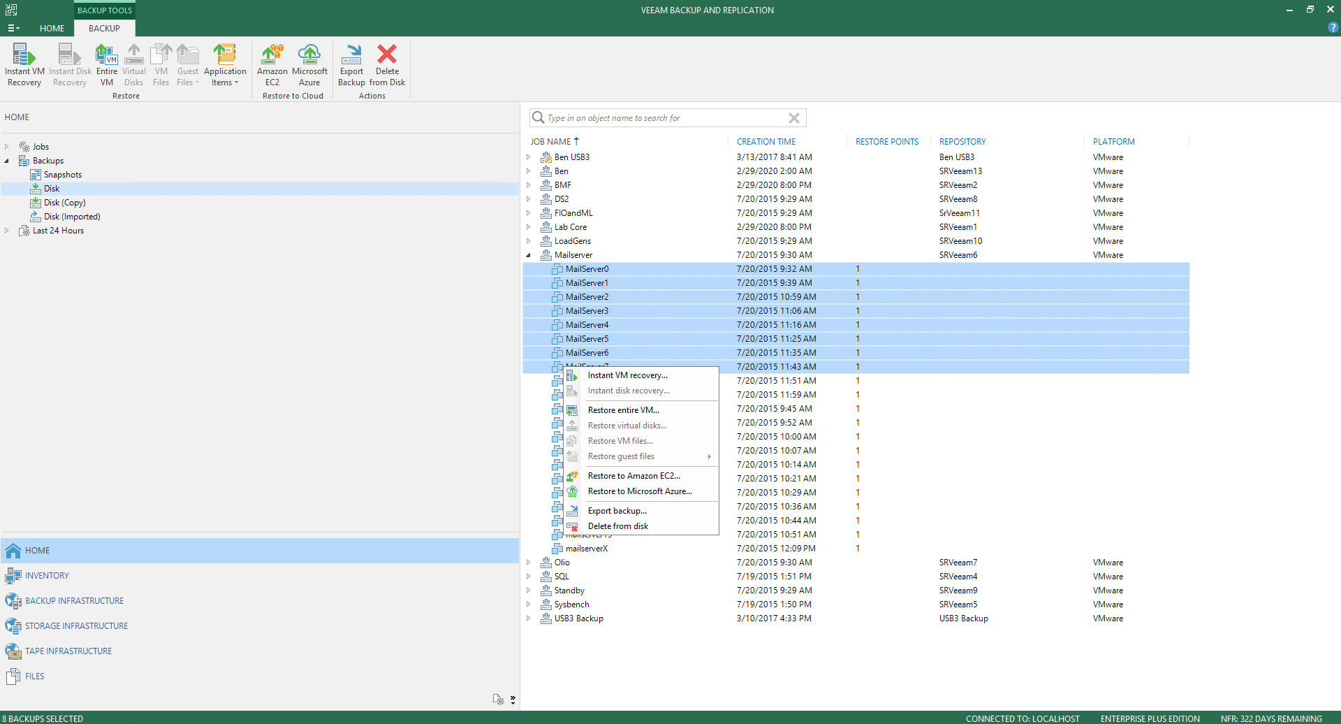The height and width of the screenshot is (724, 1341).
Task: Choose Restore to Amazon EC2 menu item
Action: click(641, 476)
